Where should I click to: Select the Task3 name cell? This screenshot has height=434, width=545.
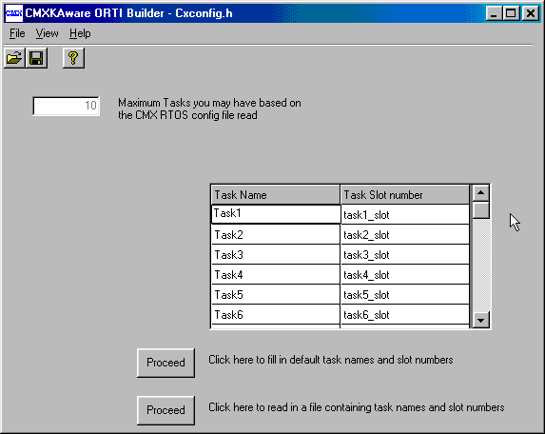pos(276,254)
